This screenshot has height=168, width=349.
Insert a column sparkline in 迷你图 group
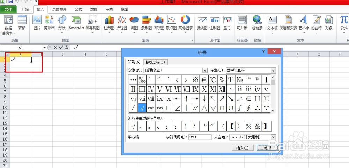[x=215, y=23]
